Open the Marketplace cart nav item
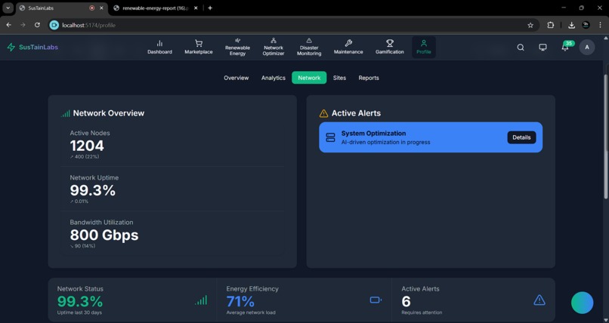609x323 pixels. pyautogui.click(x=199, y=47)
